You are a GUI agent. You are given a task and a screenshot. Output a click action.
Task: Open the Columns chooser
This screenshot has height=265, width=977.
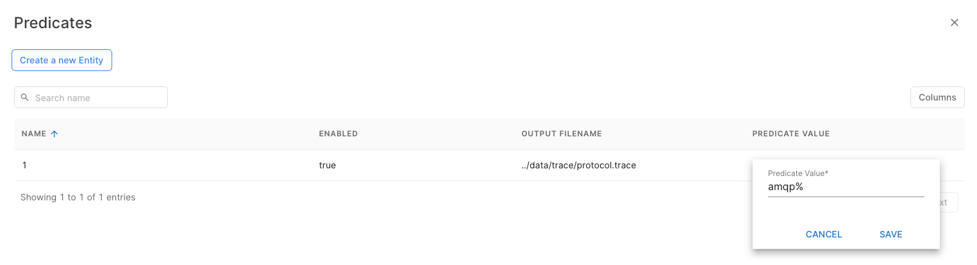pos(937,97)
